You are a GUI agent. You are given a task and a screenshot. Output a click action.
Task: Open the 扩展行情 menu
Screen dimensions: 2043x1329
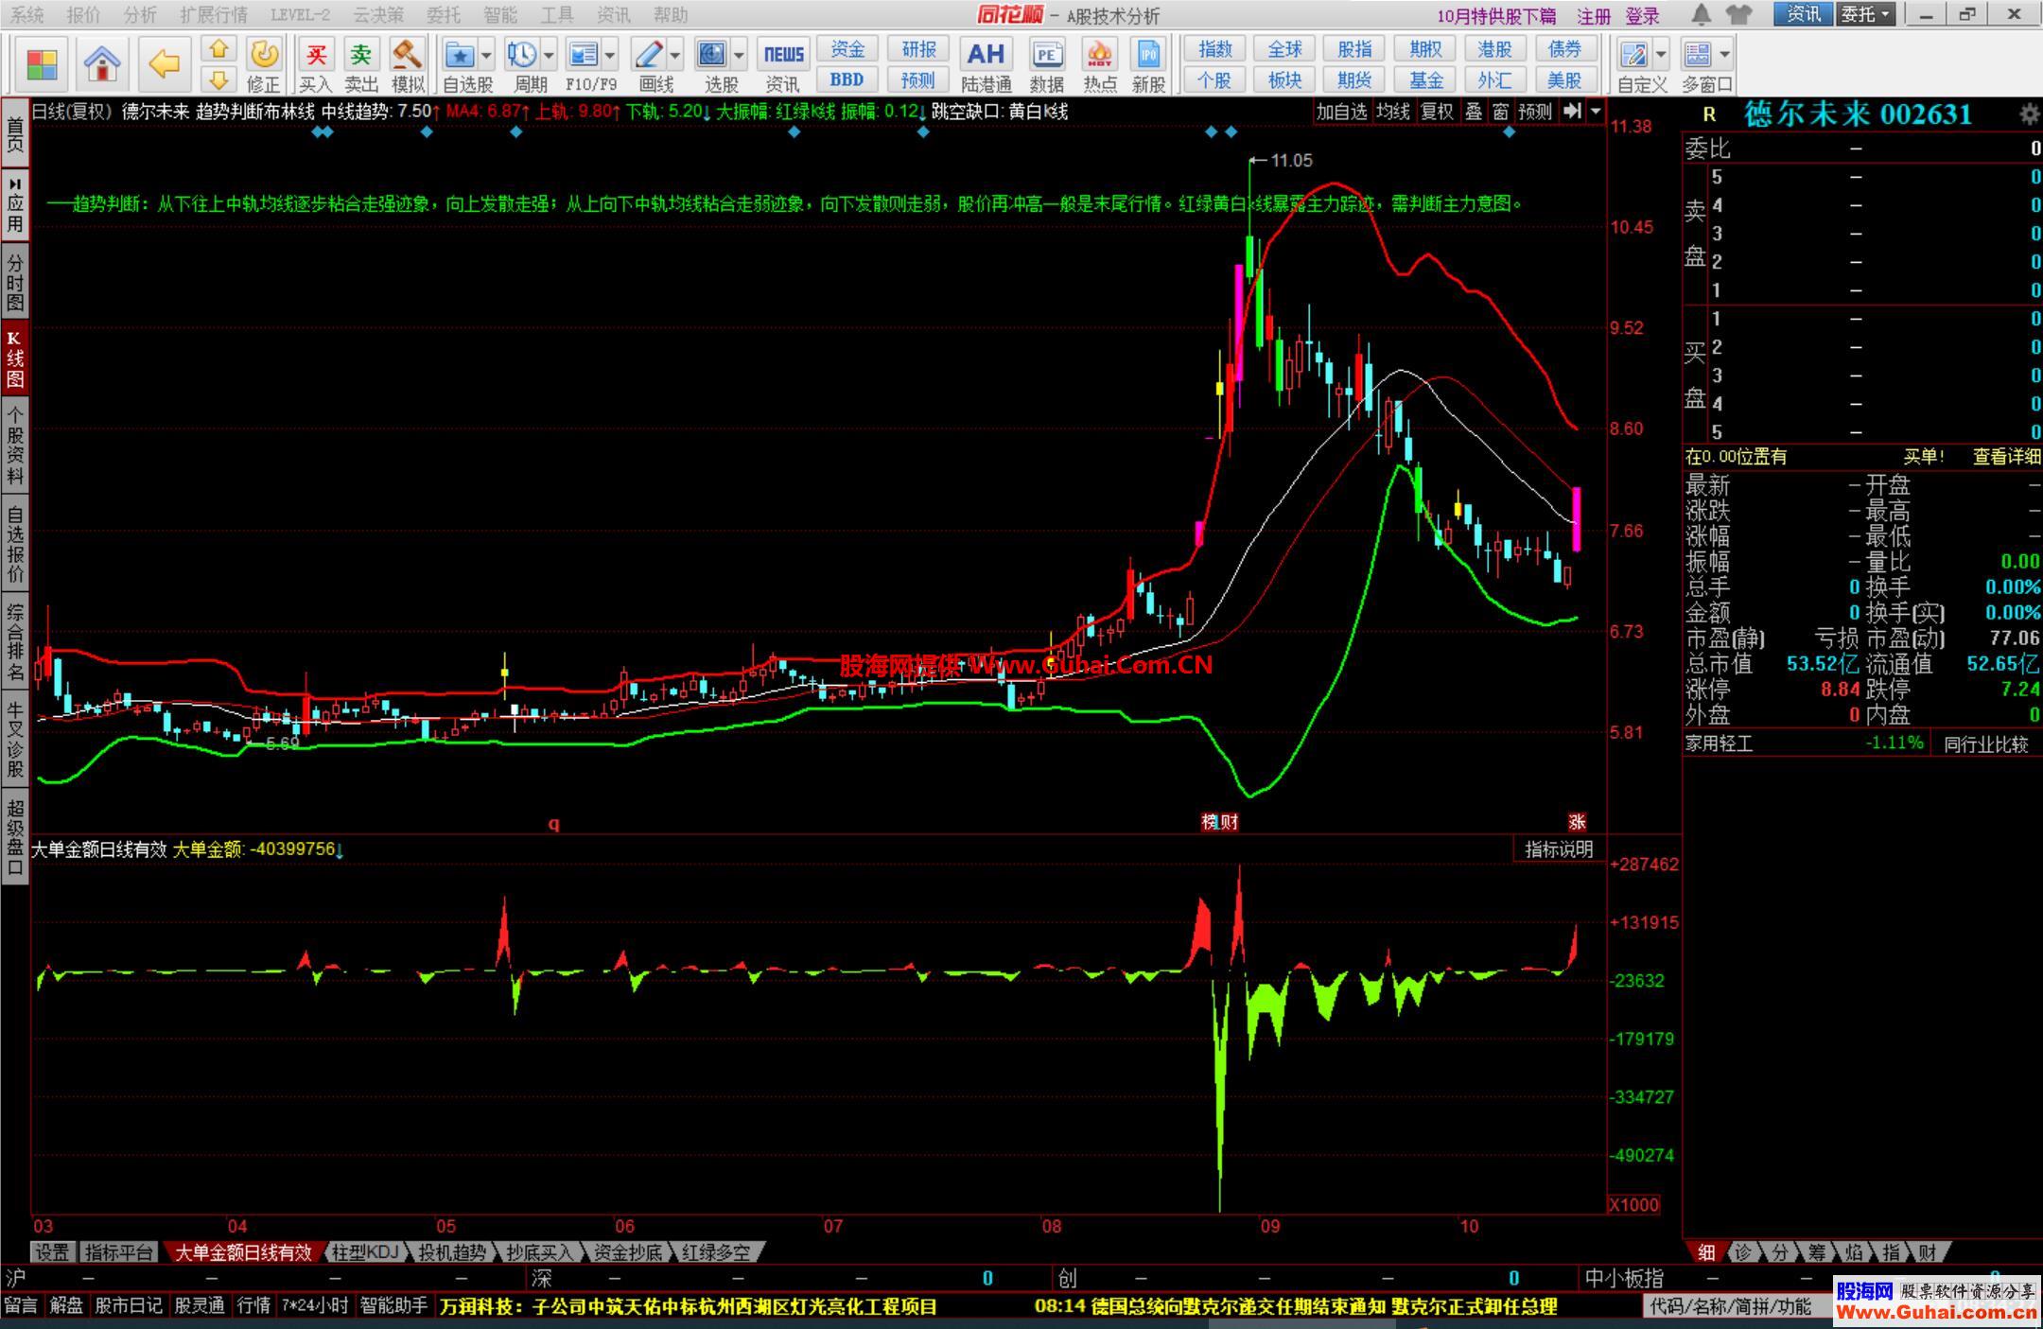[213, 14]
